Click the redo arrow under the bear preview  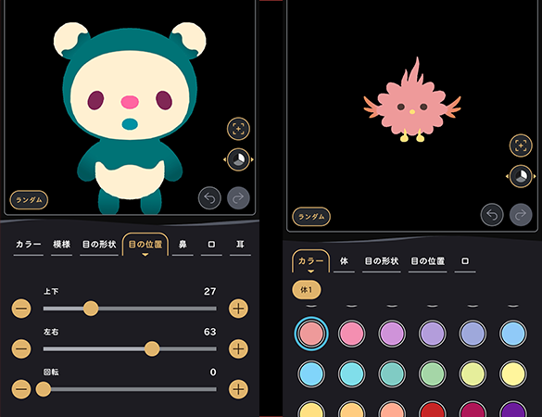(238, 198)
